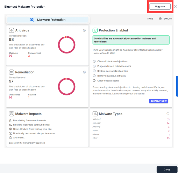Image resolution: width=178 pixels, height=173 pixels.
Task: Click the Compromised count 2
Action: pos(29,56)
